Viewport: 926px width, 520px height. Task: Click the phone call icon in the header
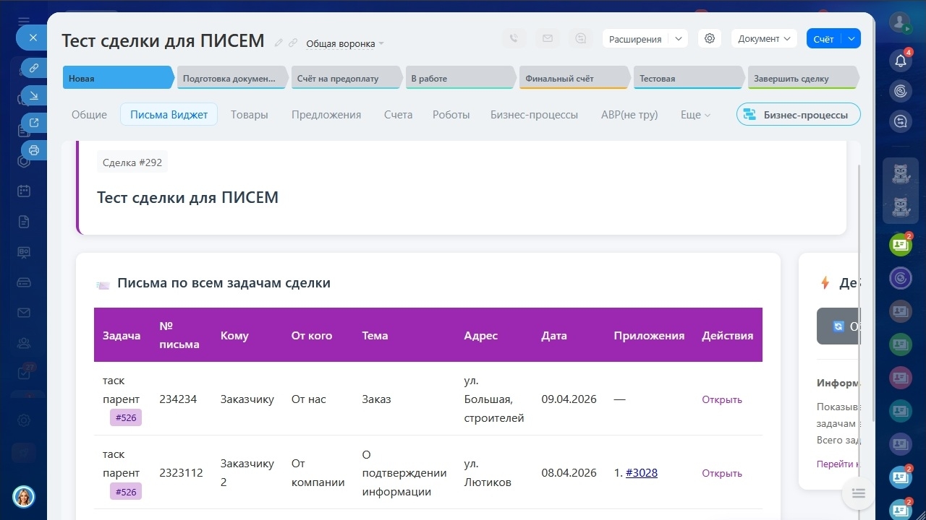tap(514, 38)
